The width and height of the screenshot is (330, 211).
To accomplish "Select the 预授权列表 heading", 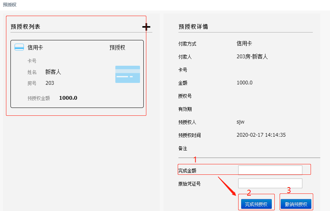I will tap(25, 27).
